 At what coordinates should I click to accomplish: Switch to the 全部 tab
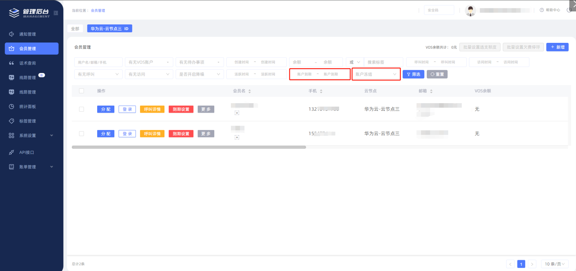(75, 29)
